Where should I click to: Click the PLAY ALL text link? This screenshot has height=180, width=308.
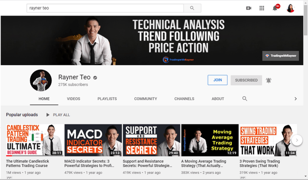tap(61, 115)
